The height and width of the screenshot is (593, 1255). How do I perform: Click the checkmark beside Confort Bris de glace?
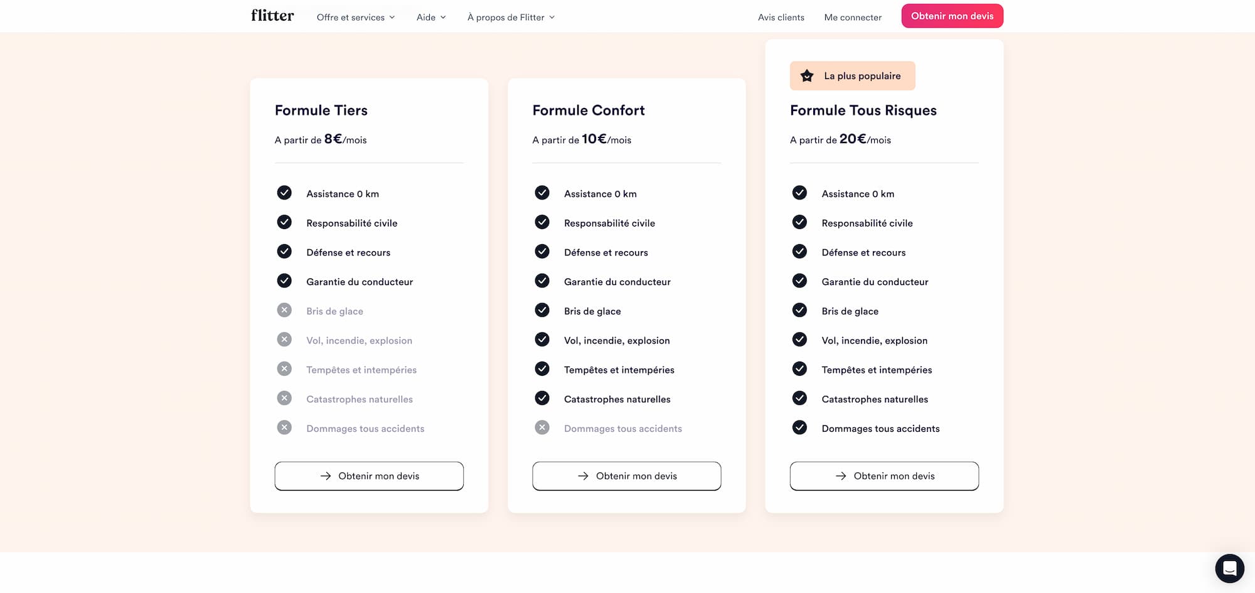coord(542,310)
